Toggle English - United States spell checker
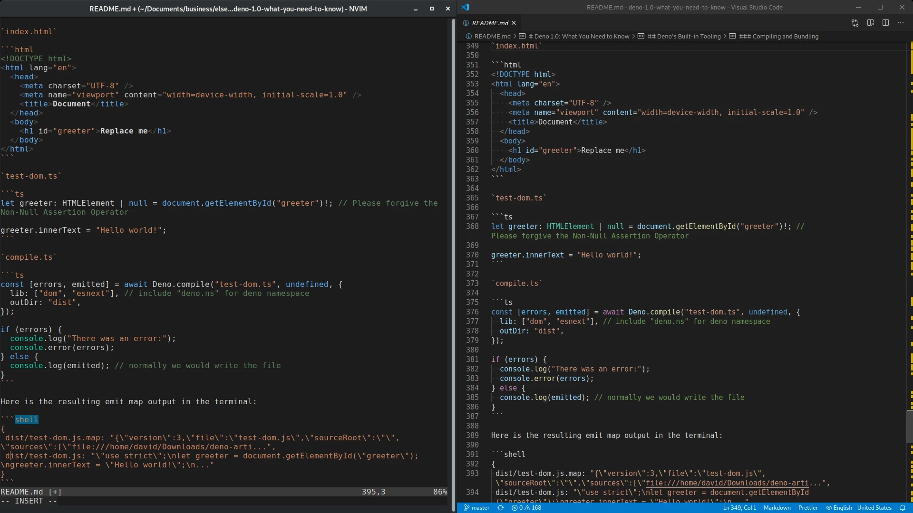 [x=858, y=508]
